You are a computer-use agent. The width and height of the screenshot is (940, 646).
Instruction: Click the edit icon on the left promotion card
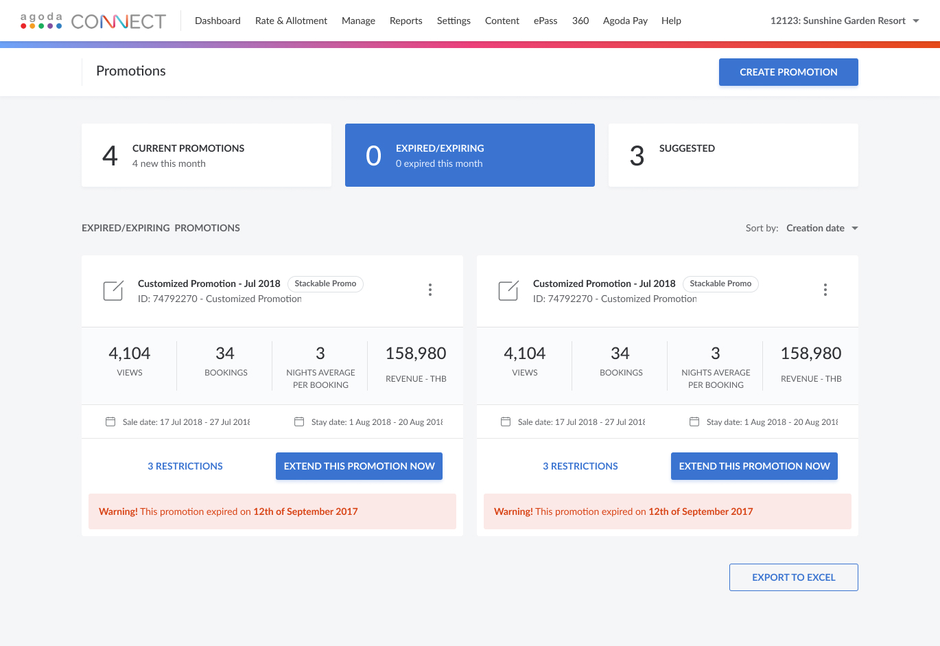113,290
